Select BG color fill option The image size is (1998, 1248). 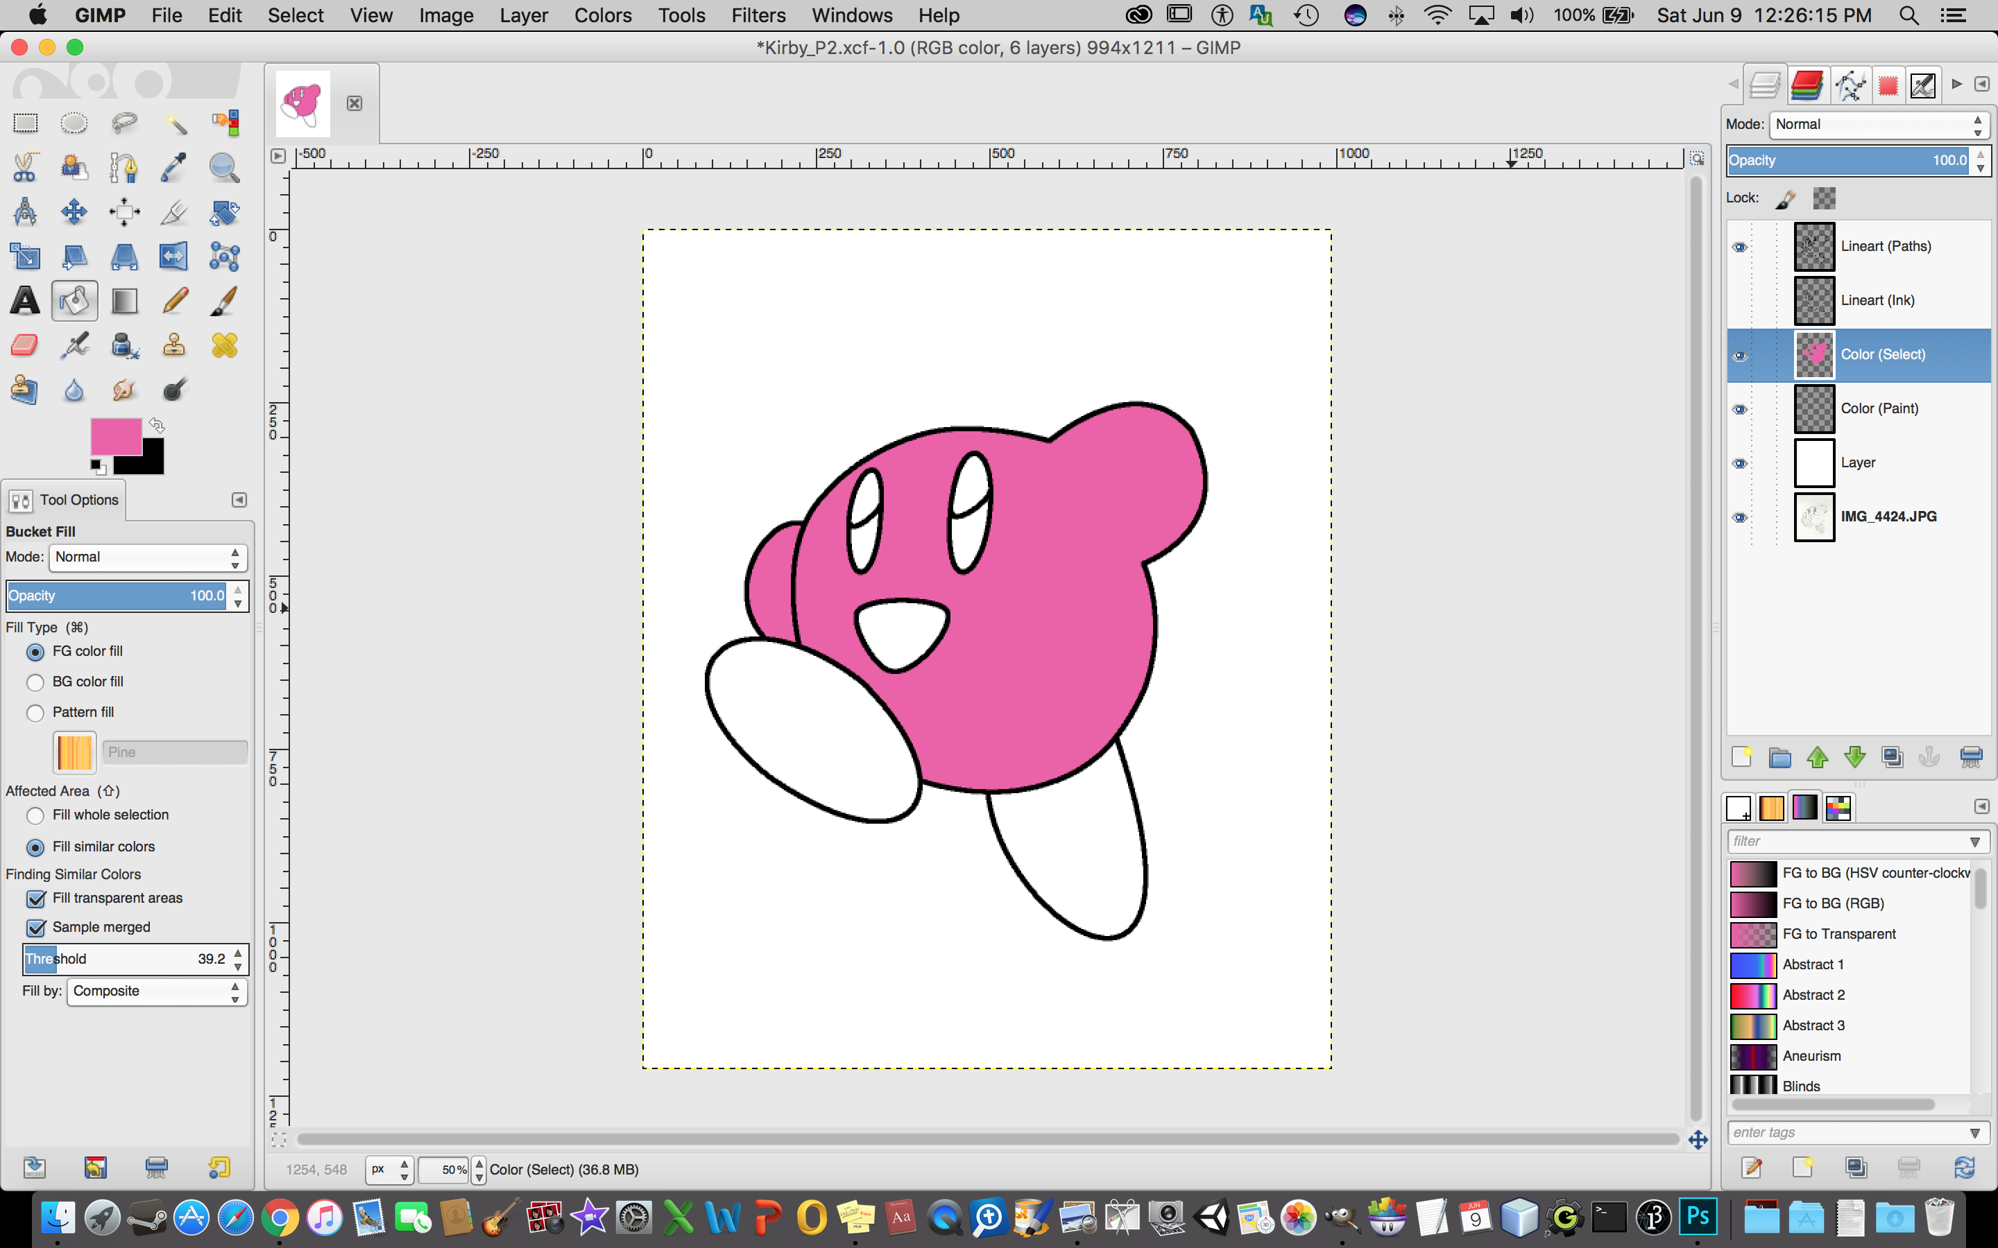click(x=35, y=683)
